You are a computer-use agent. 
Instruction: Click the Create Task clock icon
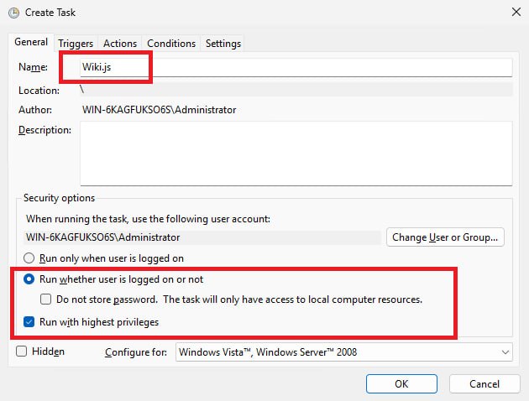point(13,13)
